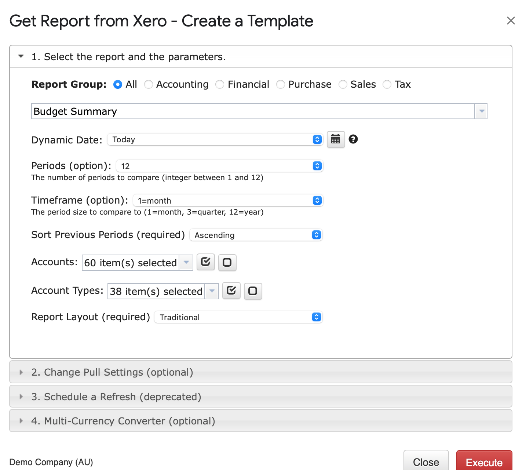Open the Budget Summary report dropdown arrow
This screenshot has width=515, height=471.
[481, 111]
